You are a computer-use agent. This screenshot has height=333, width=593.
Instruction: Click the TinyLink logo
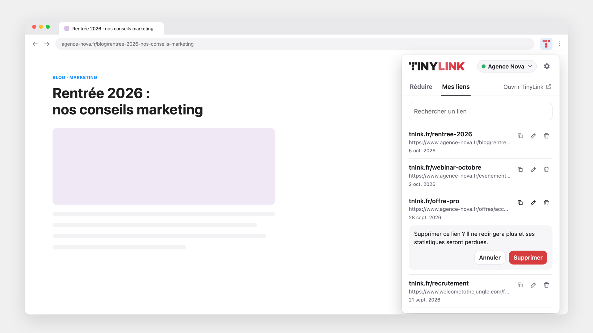[436, 66]
